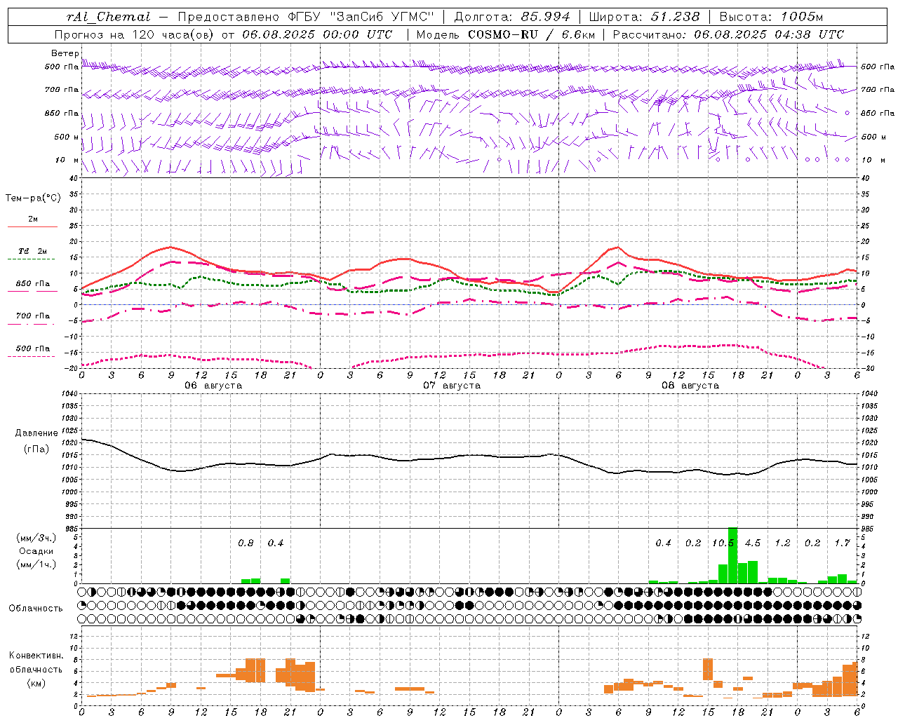Screen dimensions: 898x718
Task: Click the computed time "06.08.2025 04:38 UTC"
Action: tap(769, 34)
